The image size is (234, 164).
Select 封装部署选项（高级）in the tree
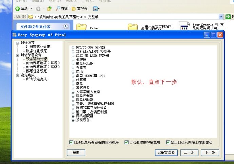43,67
